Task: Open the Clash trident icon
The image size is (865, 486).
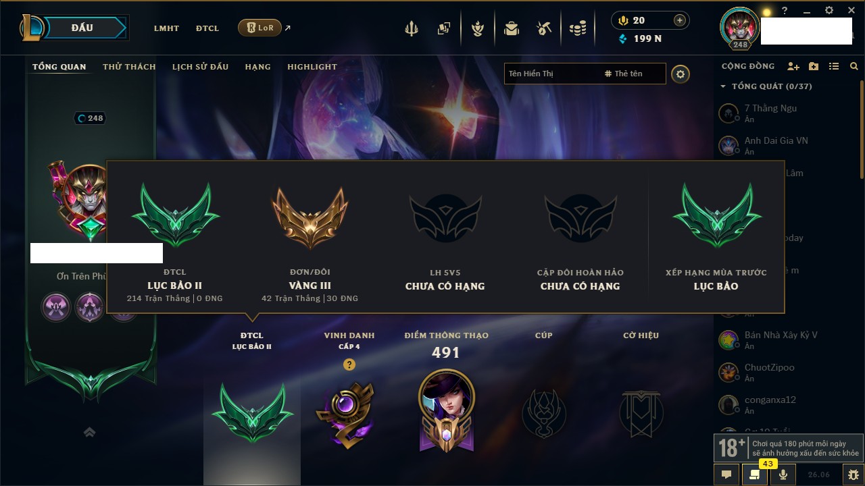Action: (412, 28)
